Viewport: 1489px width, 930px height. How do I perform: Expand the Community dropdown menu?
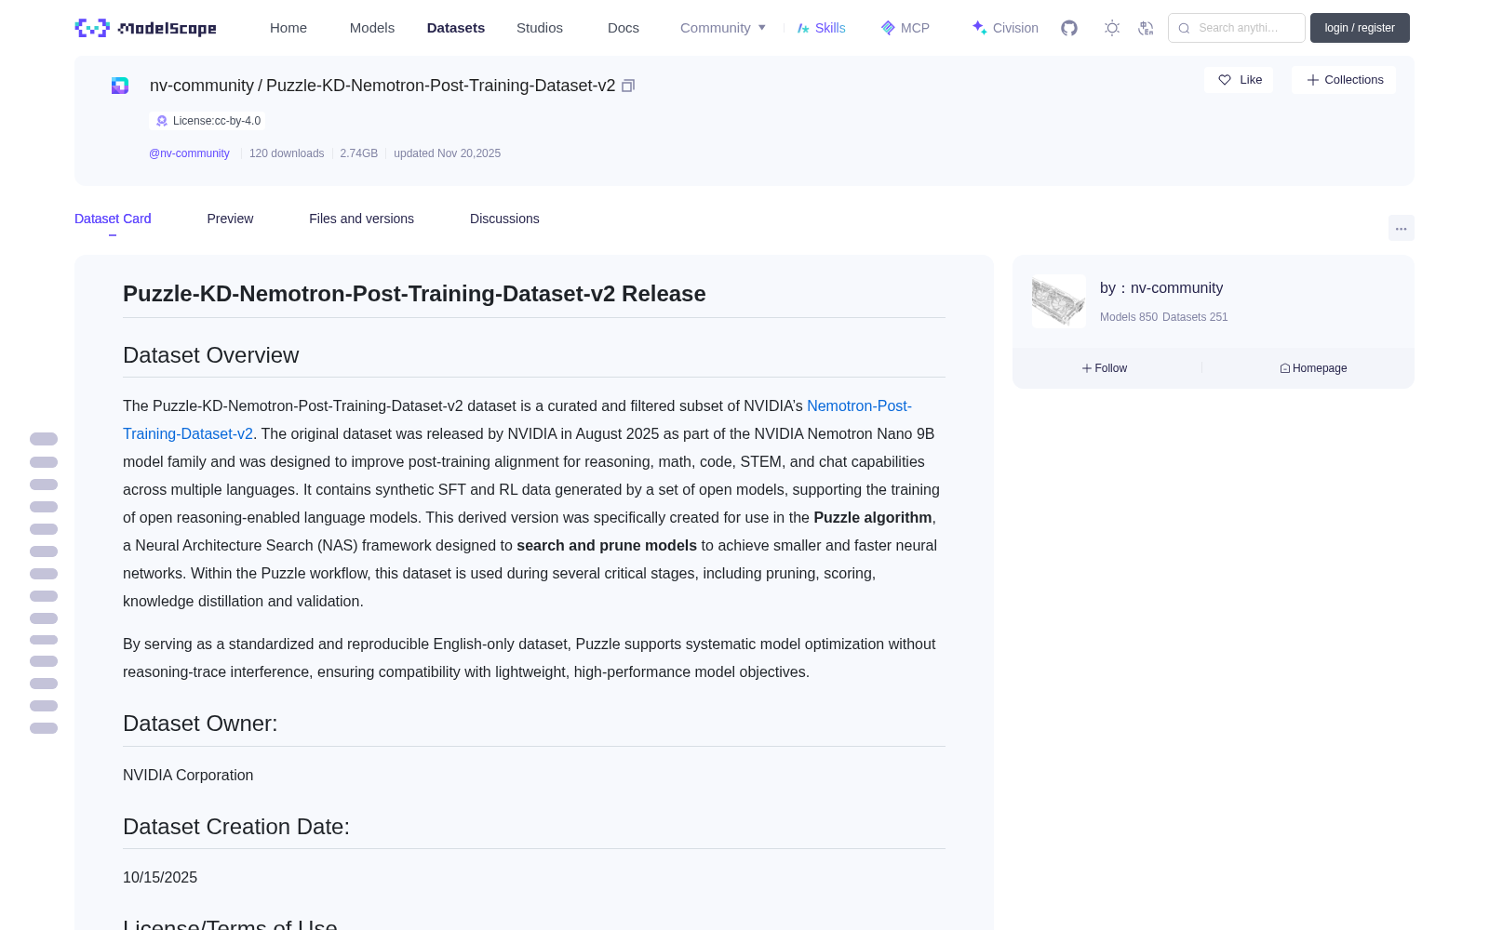point(723,28)
